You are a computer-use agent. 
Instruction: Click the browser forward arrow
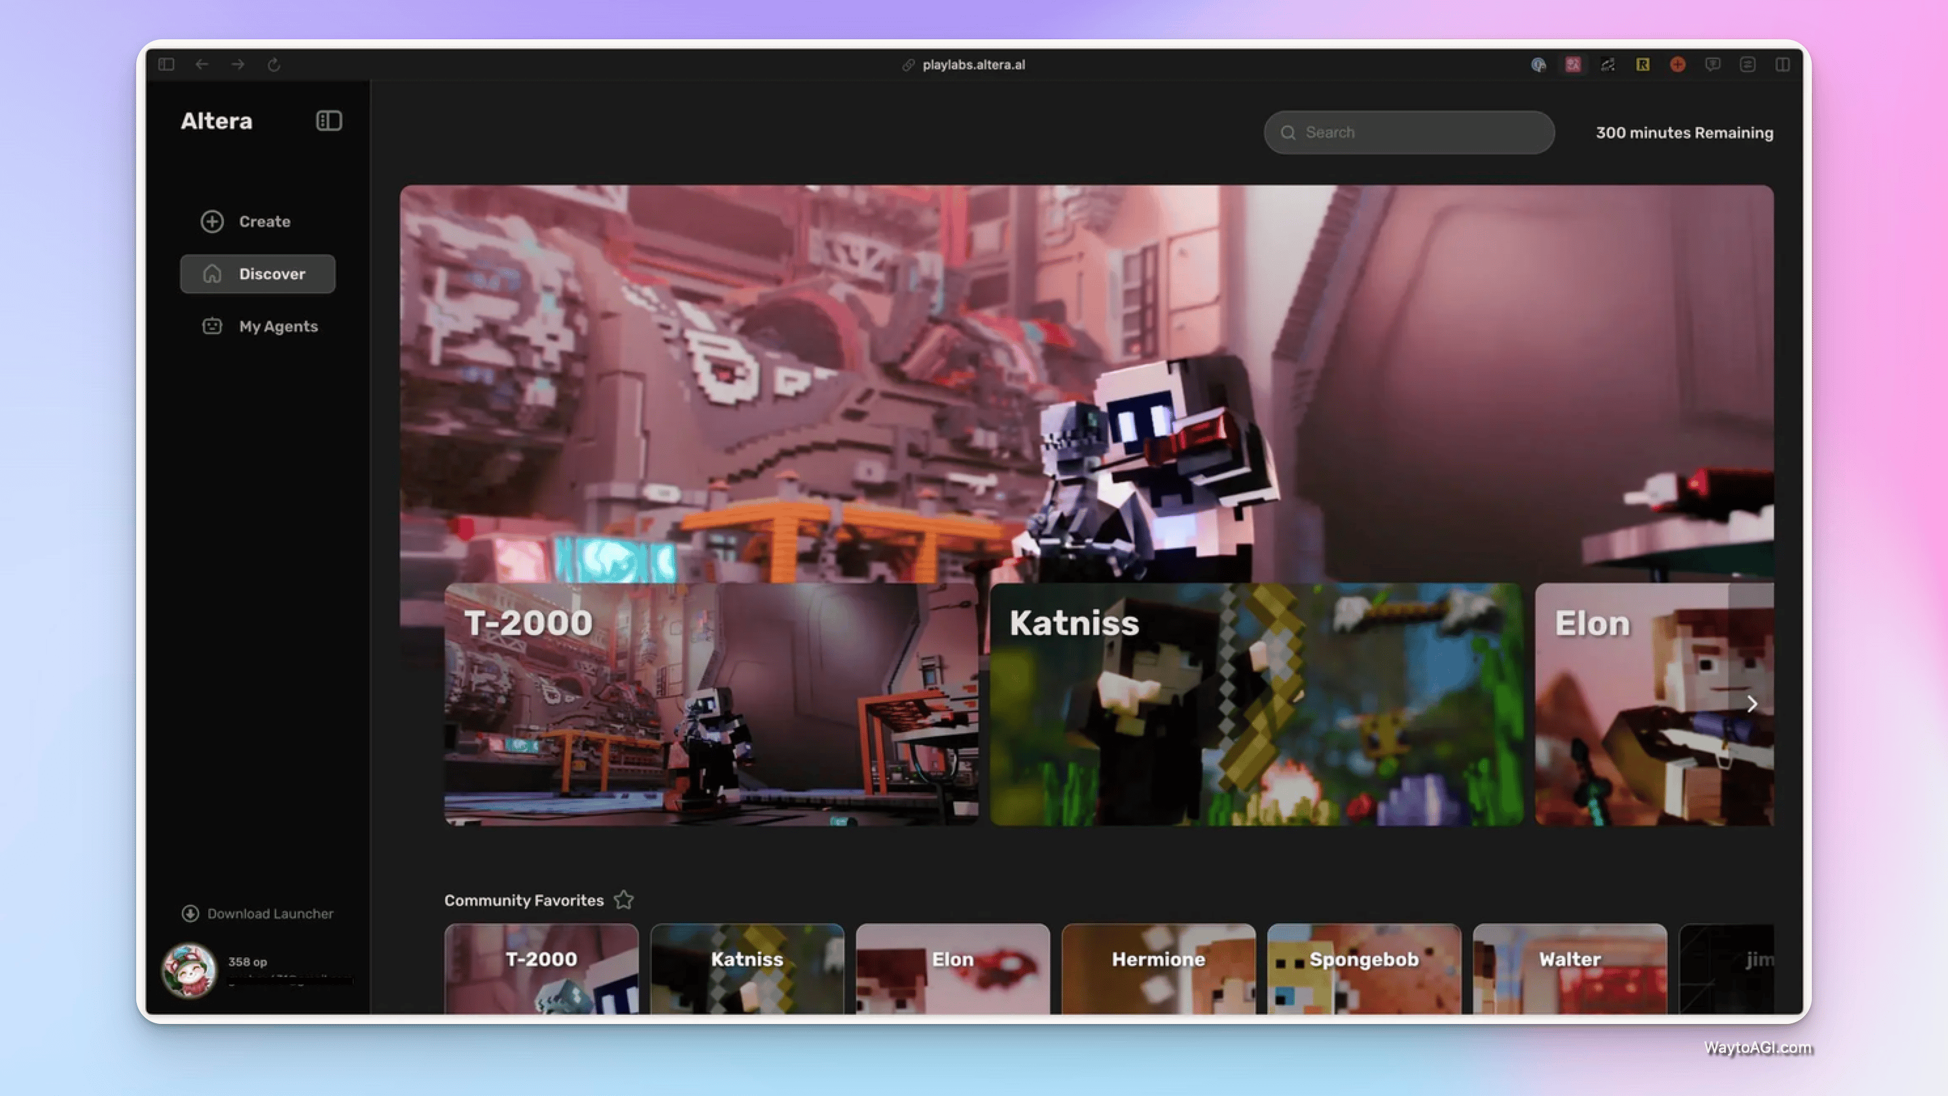point(238,65)
